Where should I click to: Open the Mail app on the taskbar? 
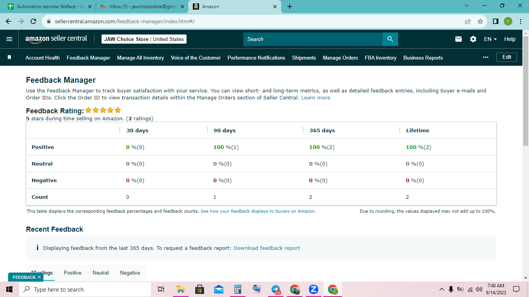coord(219,289)
